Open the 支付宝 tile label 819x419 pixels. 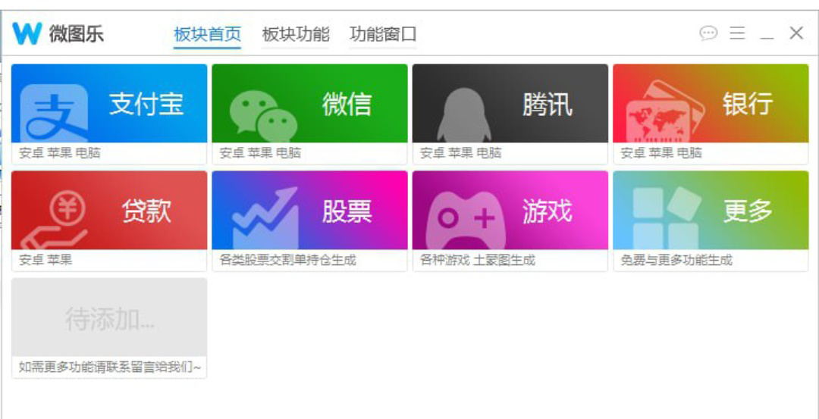tap(146, 104)
